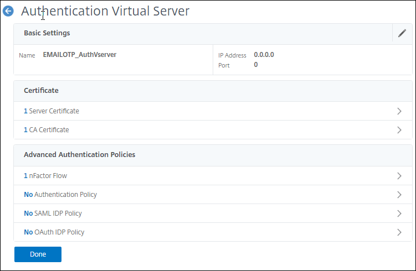Open the 1 nFactor Flow entry
Image resolution: width=416 pixels, height=271 pixels.
pyautogui.click(x=45, y=176)
